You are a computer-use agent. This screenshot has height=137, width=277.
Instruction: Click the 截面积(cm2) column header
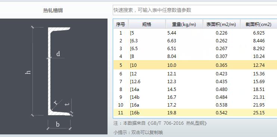(x=258, y=24)
